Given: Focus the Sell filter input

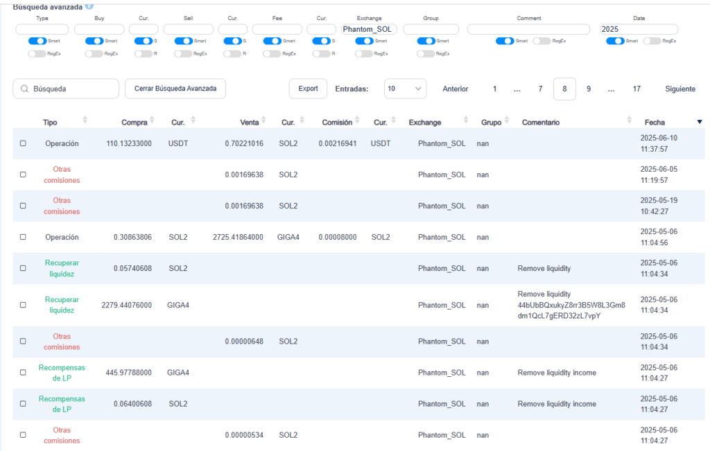Looking at the screenshot, I should [189, 29].
